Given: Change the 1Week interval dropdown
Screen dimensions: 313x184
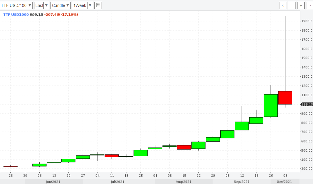Looking at the screenshot, I should [82, 5].
